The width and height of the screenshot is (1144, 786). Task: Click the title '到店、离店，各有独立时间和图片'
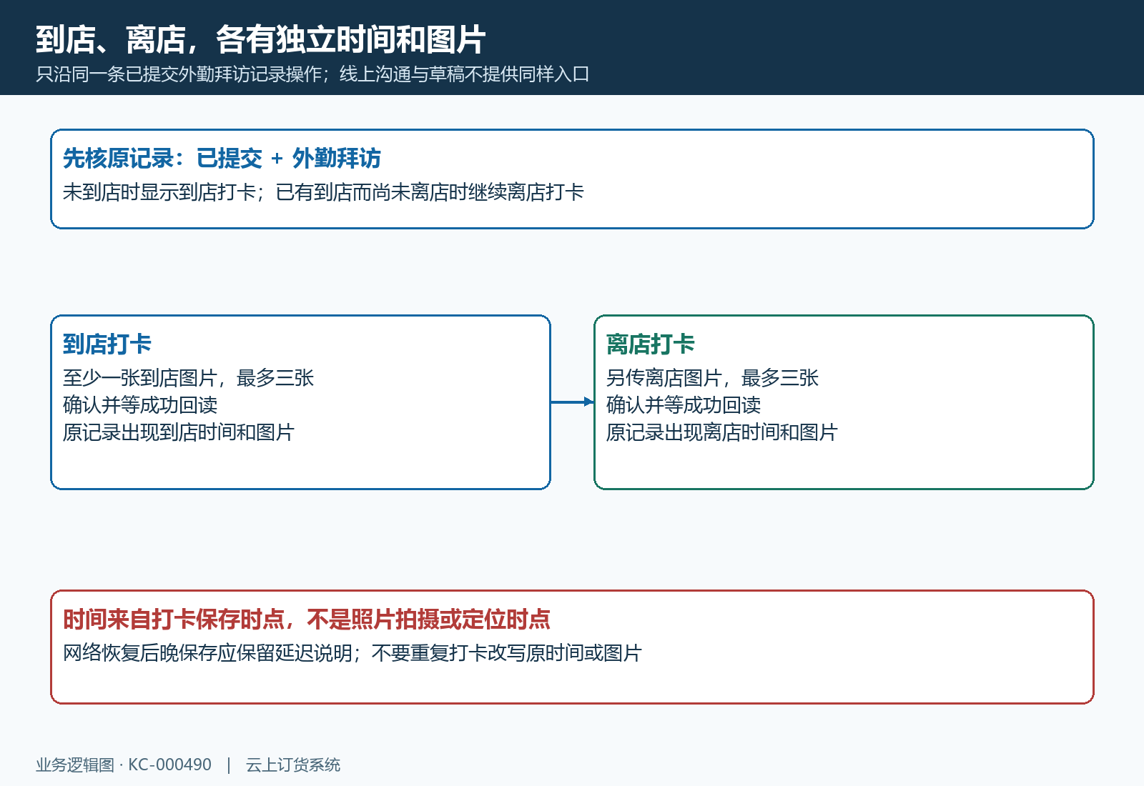(261, 39)
